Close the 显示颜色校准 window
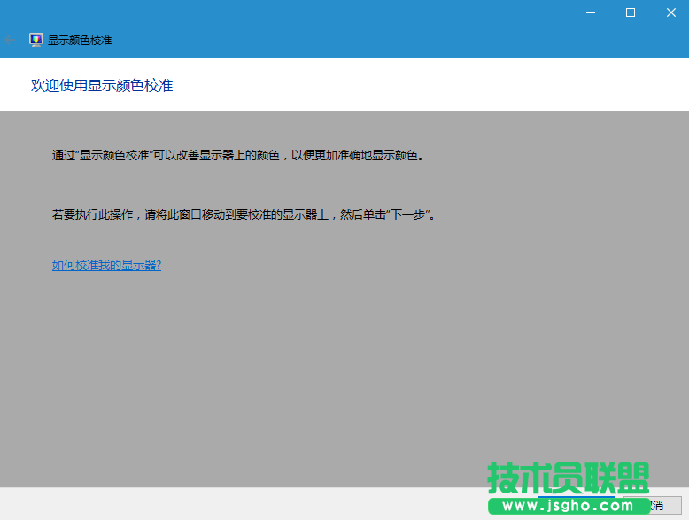 (x=670, y=12)
